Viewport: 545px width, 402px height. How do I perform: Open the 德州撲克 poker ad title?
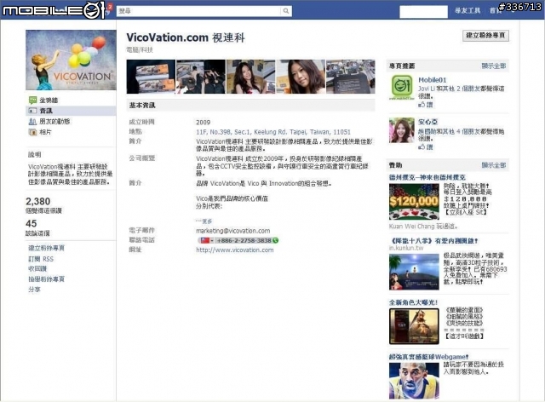[x=427, y=177]
